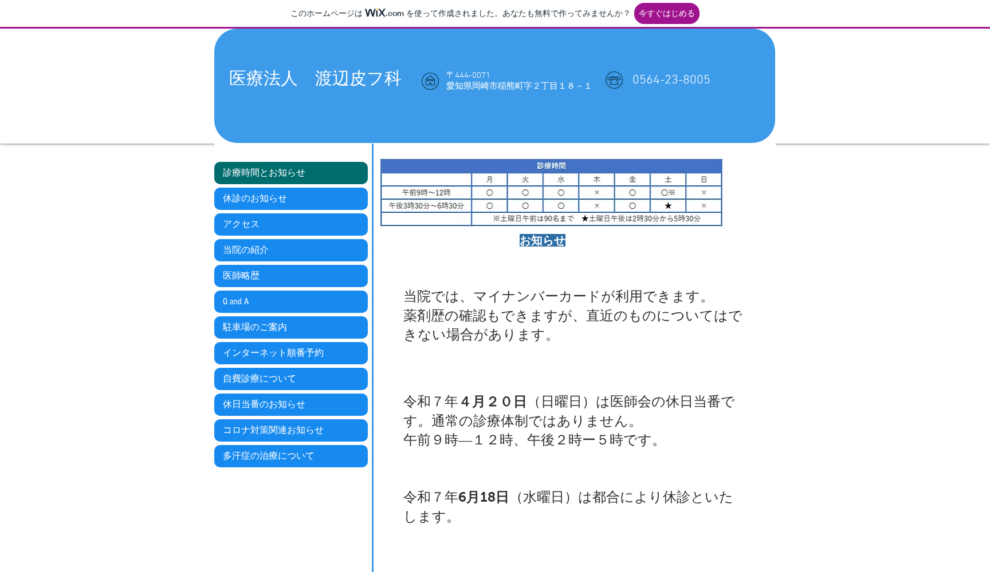Click the telephone handset icon

click(x=614, y=80)
